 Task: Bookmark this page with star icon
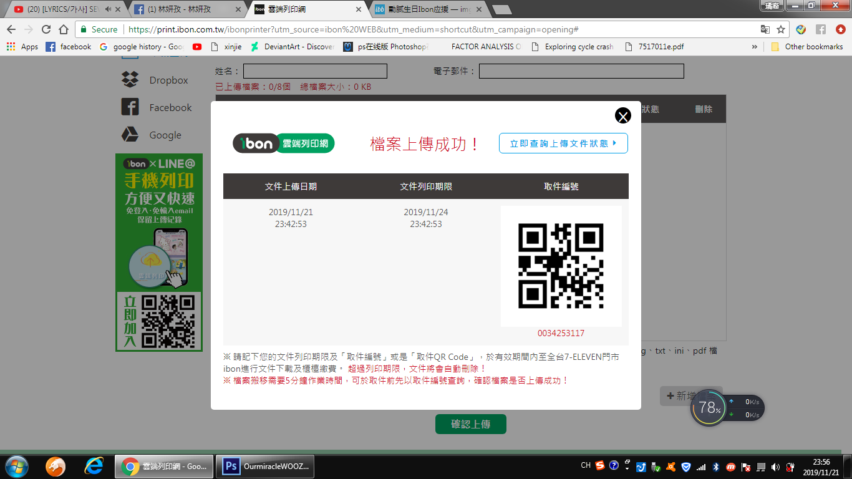click(780, 29)
